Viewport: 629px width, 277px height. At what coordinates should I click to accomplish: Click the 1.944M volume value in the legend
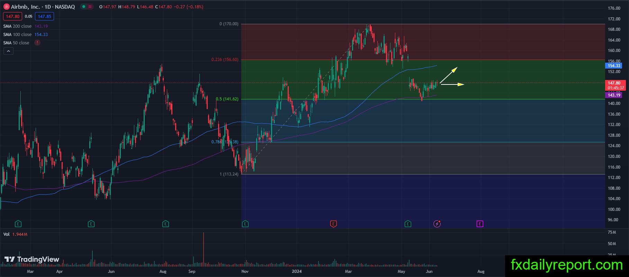(20, 234)
